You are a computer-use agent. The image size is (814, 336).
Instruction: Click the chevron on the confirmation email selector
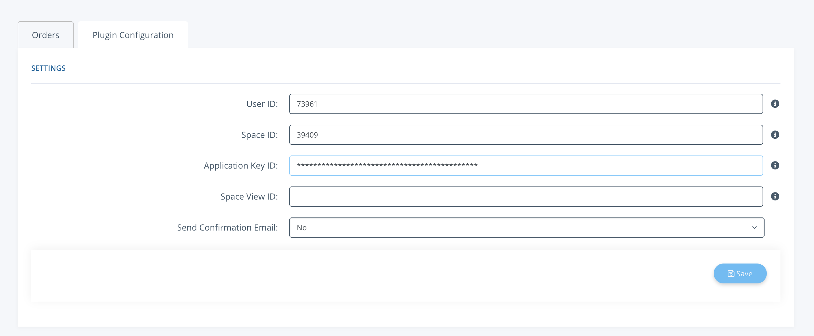pyautogui.click(x=755, y=227)
